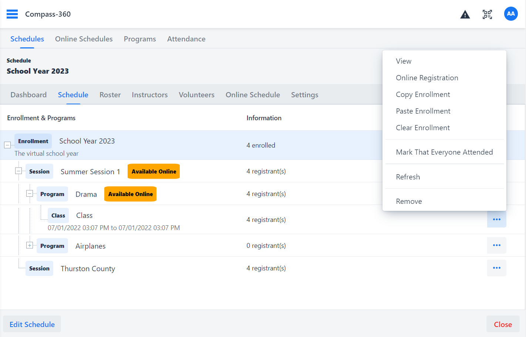
Task: Expand the Airplanes program node
Action: tap(30, 245)
